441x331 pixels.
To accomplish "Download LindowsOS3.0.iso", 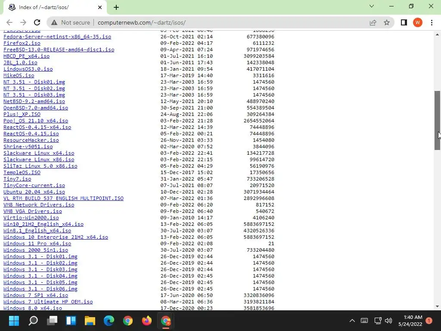I will (28, 69).
